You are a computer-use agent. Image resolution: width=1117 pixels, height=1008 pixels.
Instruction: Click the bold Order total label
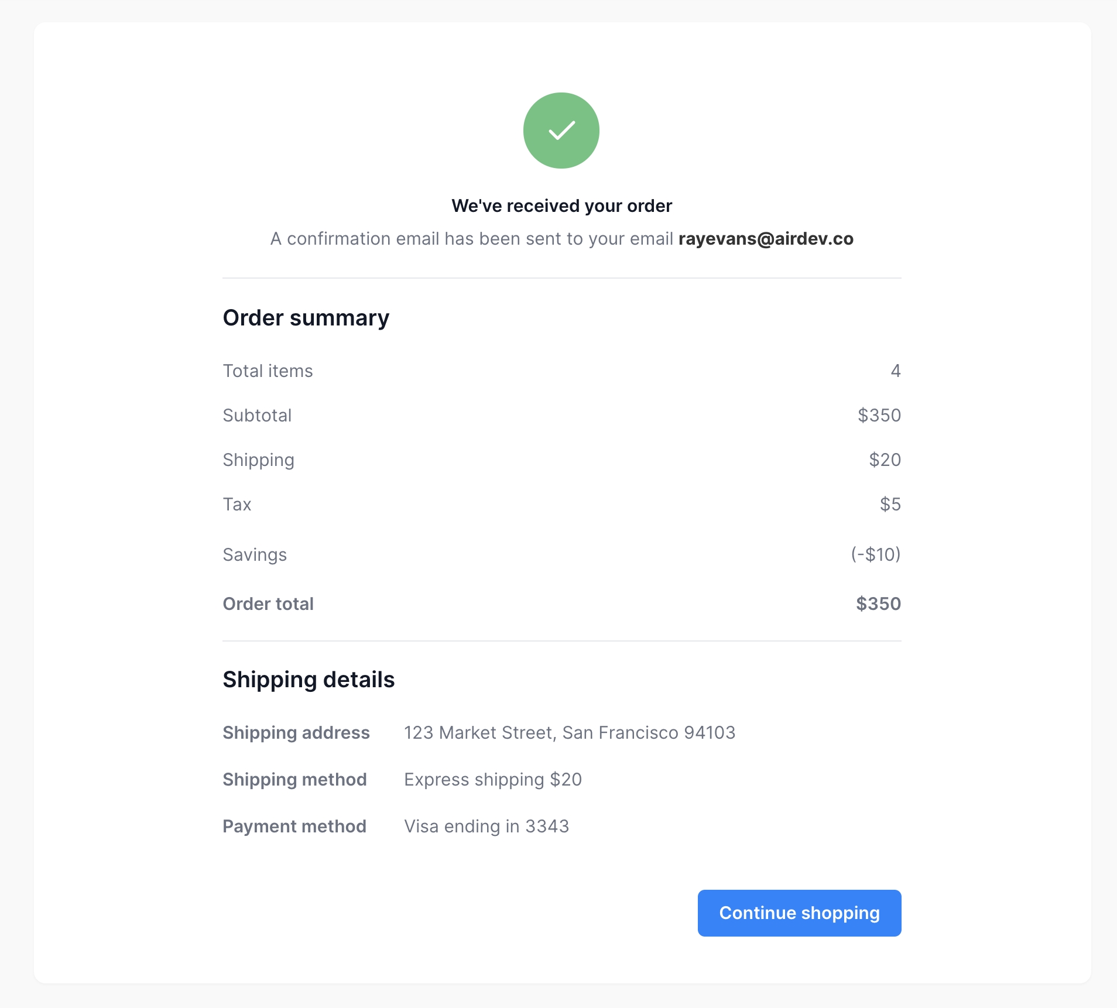[x=268, y=604]
